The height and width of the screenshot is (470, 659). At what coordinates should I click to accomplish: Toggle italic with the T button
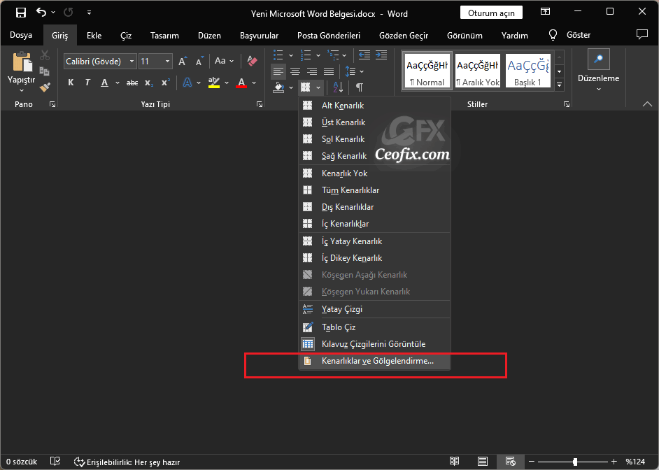[x=87, y=83]
